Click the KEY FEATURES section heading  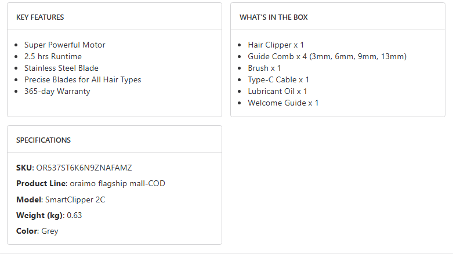coord(40,17)
